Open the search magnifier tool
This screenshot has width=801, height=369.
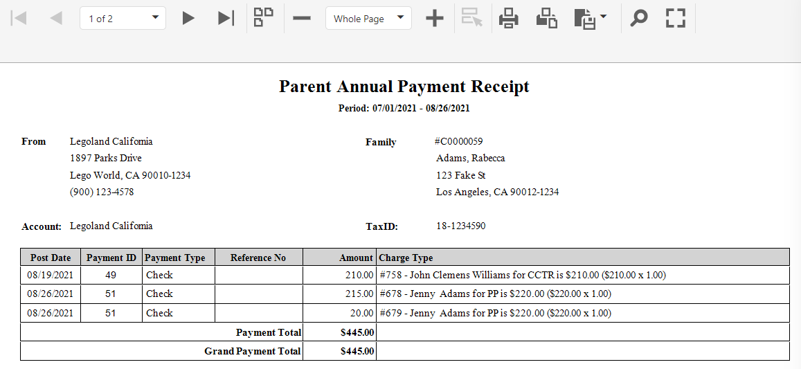638,18
